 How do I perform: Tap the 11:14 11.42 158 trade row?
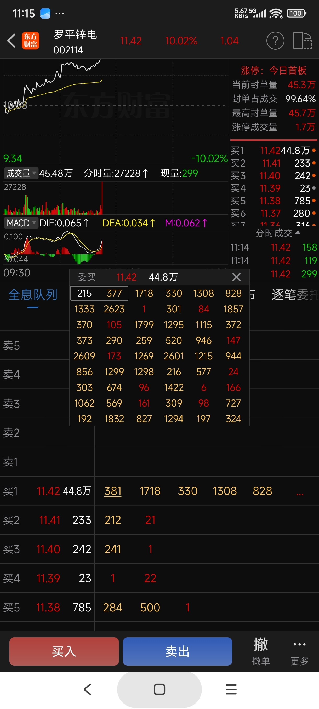pos(274,247)
